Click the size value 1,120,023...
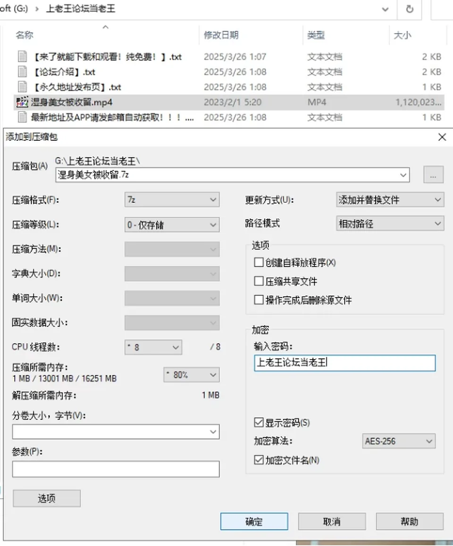This screenshot has height=546, width=453. [418, 102]
